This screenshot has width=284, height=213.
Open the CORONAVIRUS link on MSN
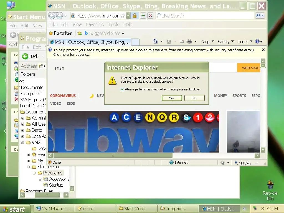click(63, 96)
